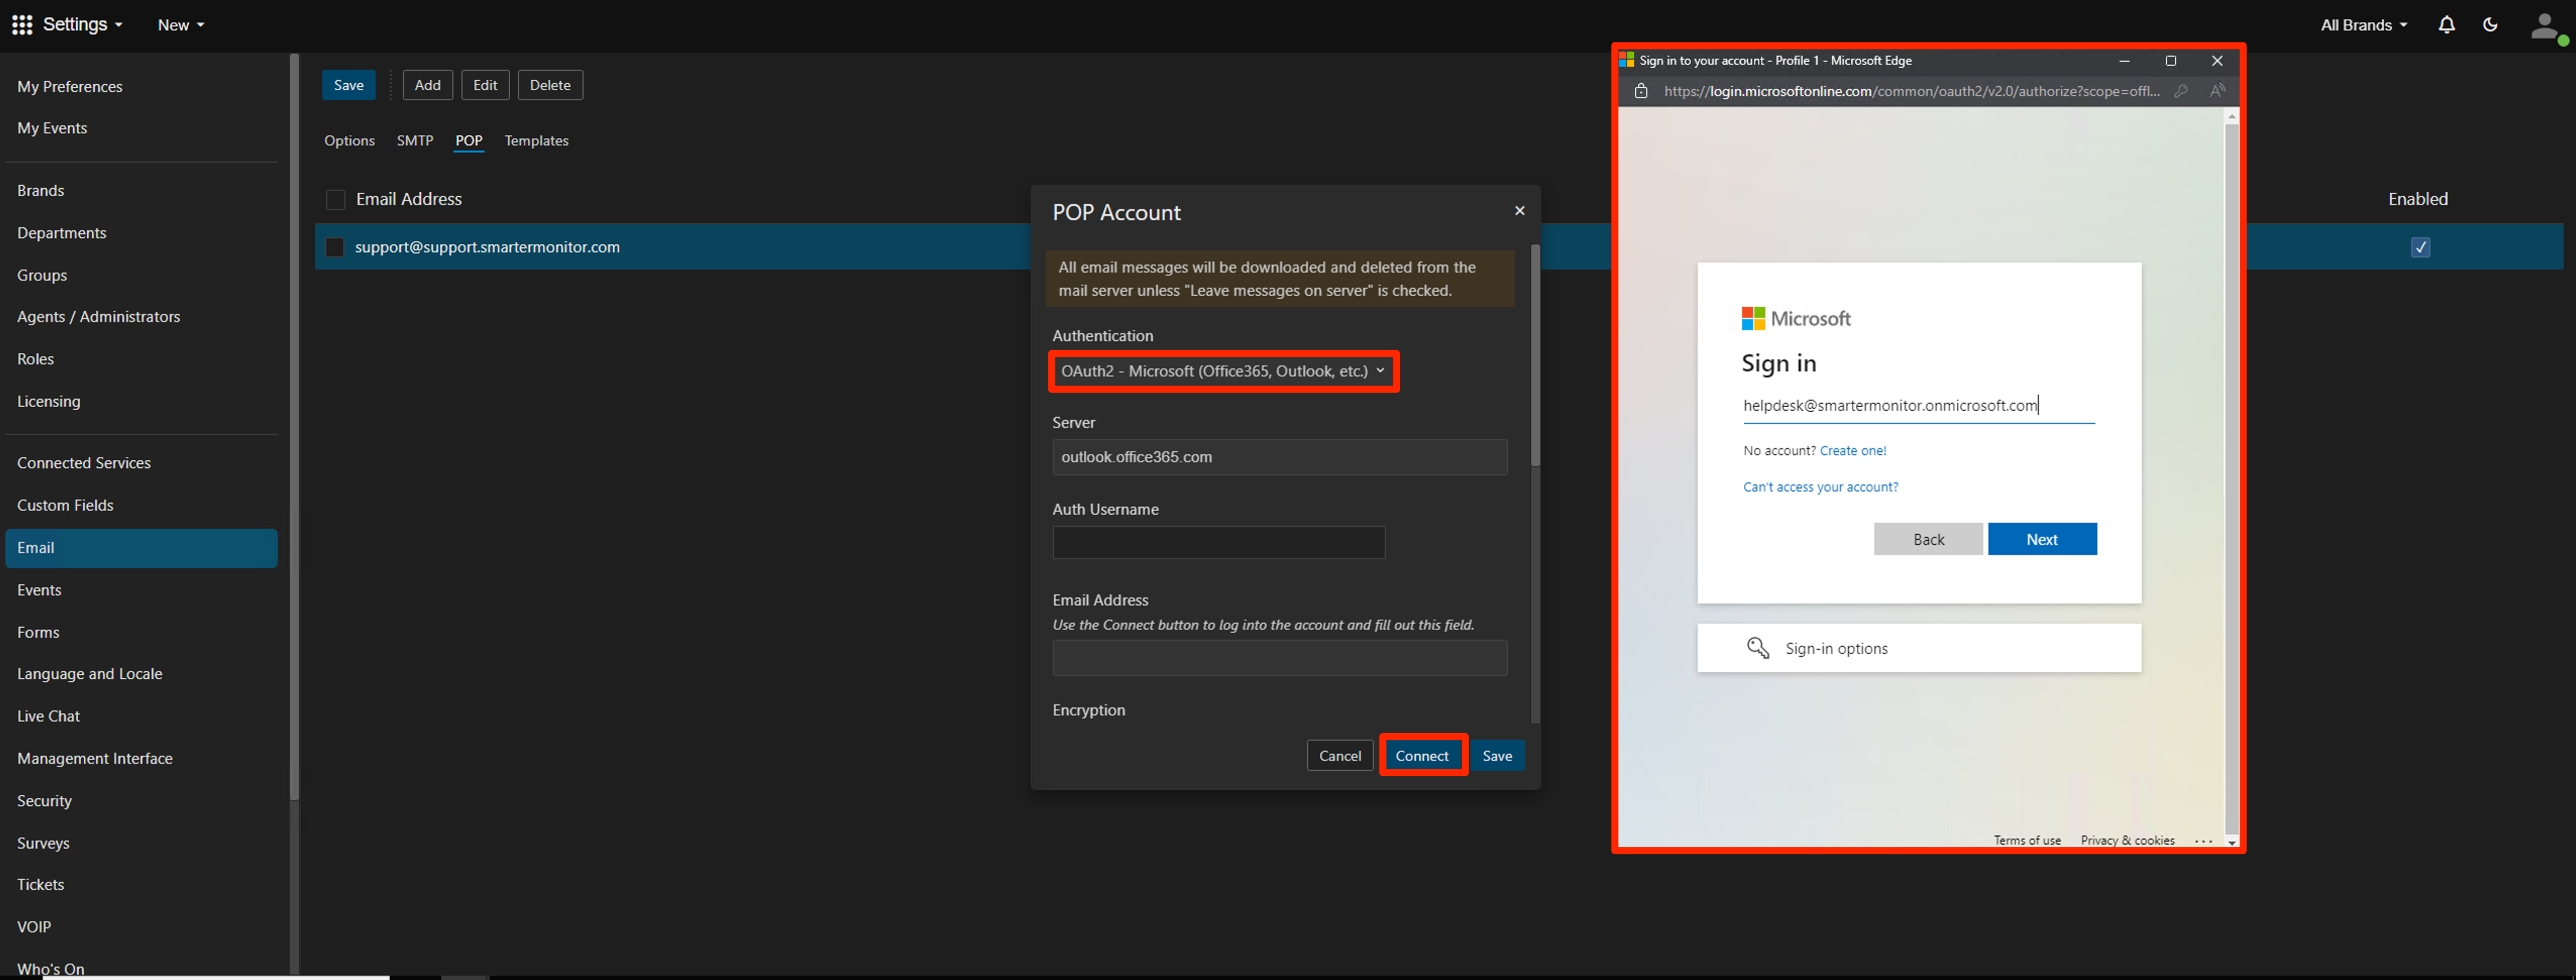This screenshot has width=2576, height=980.
Task: Maximize the Microsoft Edge sign-in window
Action: [x=2170, y=60]
